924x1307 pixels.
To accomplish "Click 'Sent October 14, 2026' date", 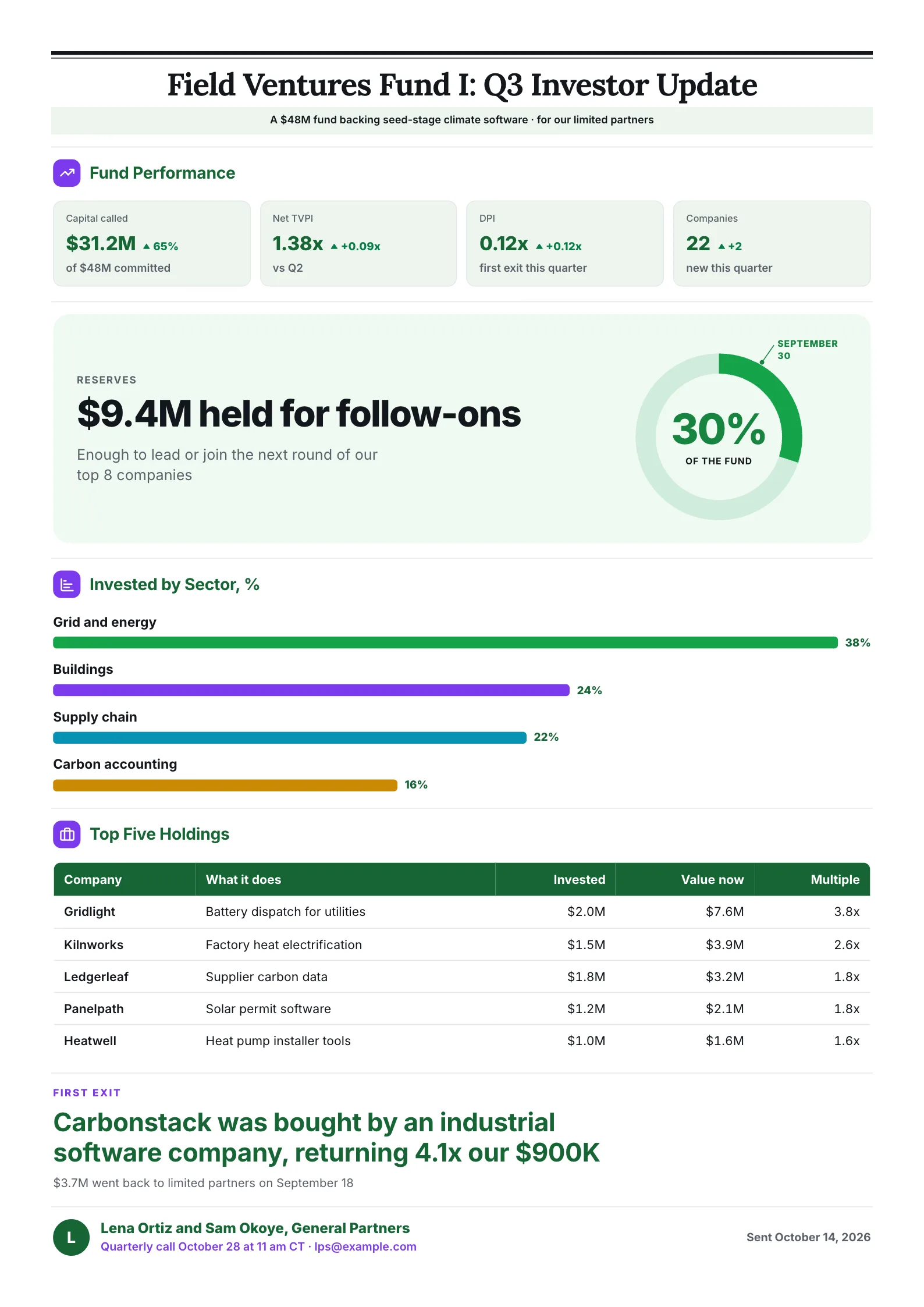I will click(808, 1237).
